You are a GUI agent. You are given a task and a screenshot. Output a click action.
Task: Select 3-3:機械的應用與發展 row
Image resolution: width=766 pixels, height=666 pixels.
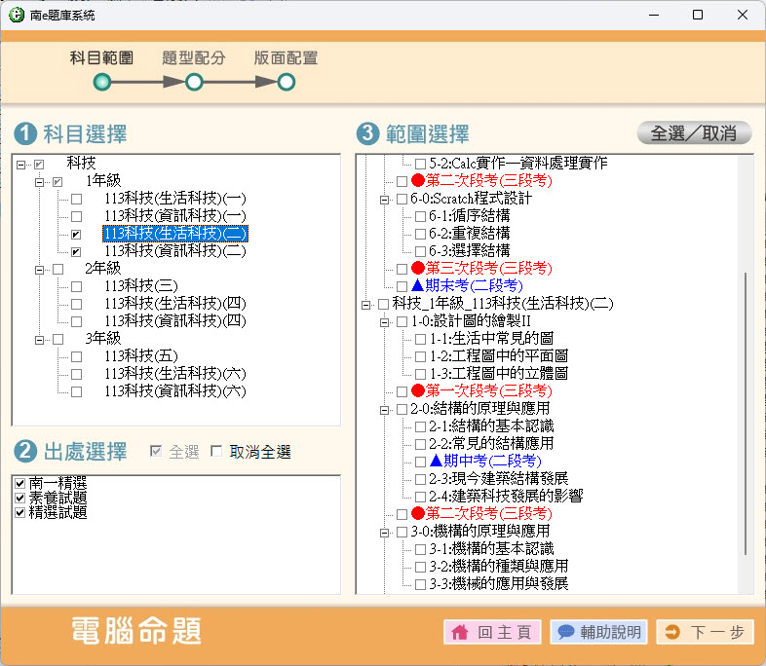coord(498,584)
